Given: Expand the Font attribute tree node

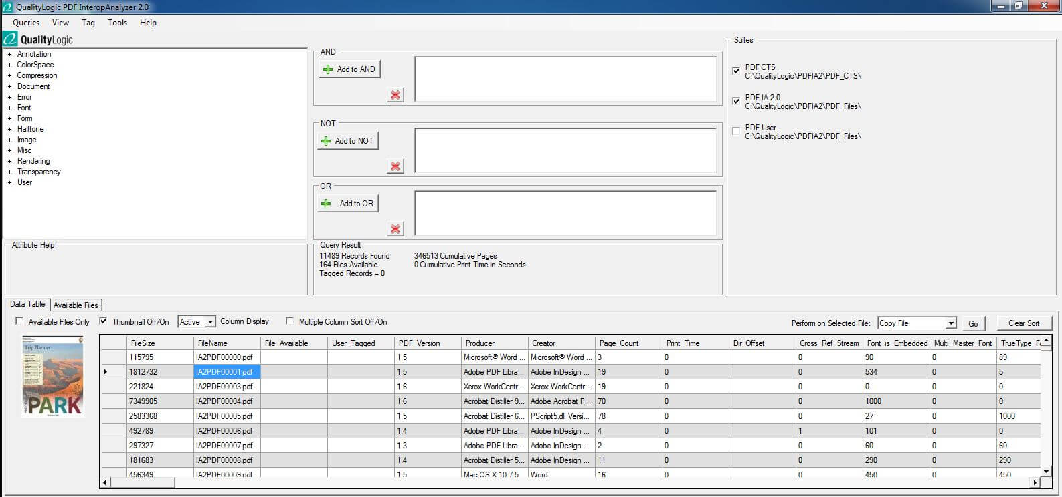Looking at the screenshot, I should tap(9, 108).
